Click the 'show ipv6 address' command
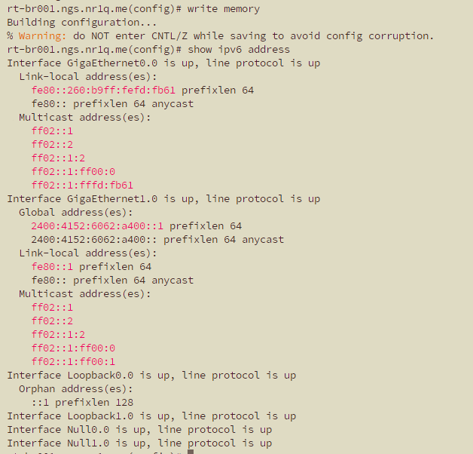Screen dimensions: 473x454 [239, 50]
